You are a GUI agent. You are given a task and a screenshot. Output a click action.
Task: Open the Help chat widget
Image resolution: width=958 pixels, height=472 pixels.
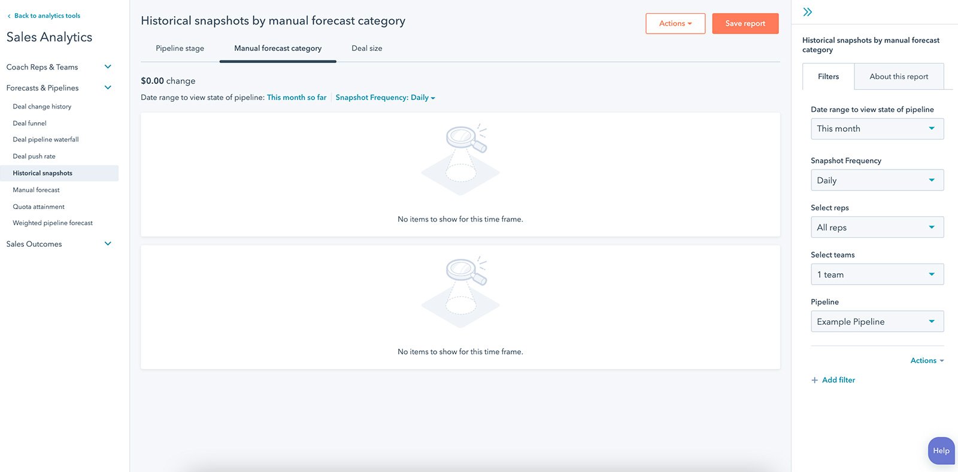pos(941,450)
